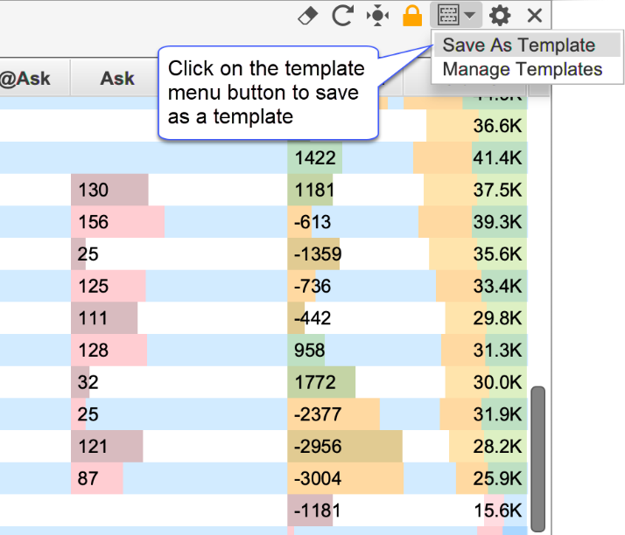
Task: Click the Ask column header
Action: click(x=116, y=79)
